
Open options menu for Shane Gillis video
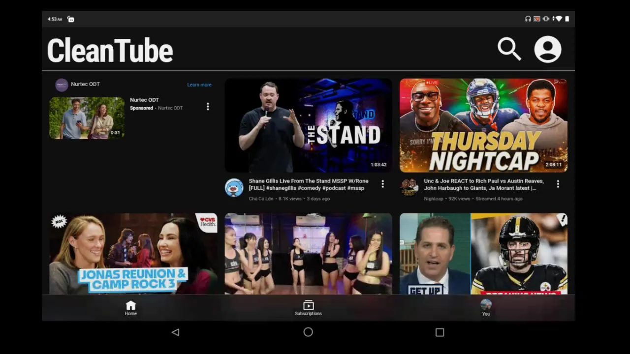pos(382,184)
